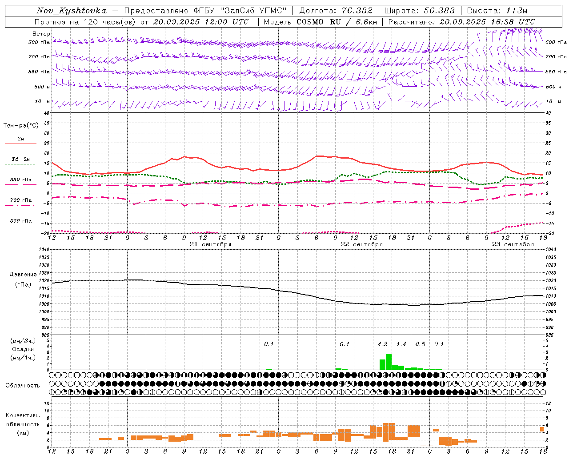The height and width of the screenshot is (455, 569).
Task: Click the '500 м' wind level label on left
Action: point(42,87)
